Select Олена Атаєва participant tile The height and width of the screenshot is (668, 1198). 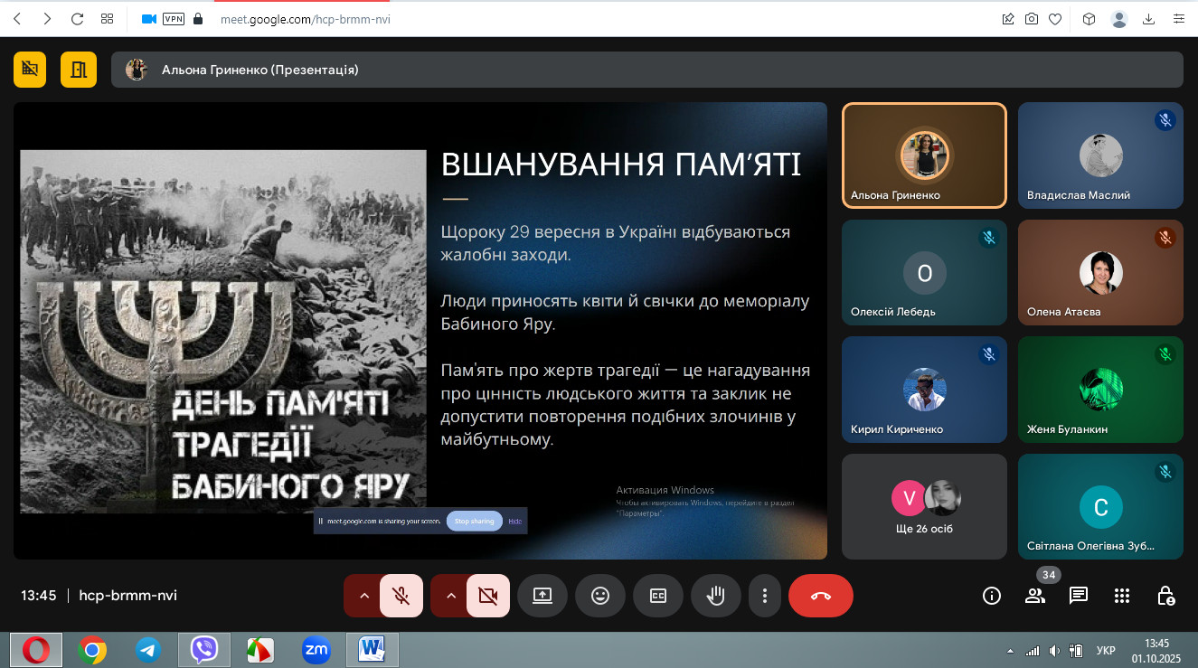[x=1100, y=272]
